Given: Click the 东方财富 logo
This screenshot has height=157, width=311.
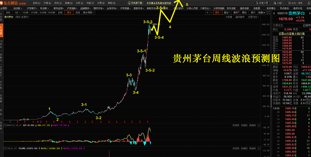Looking at the screenshot, I should (12, 3).
